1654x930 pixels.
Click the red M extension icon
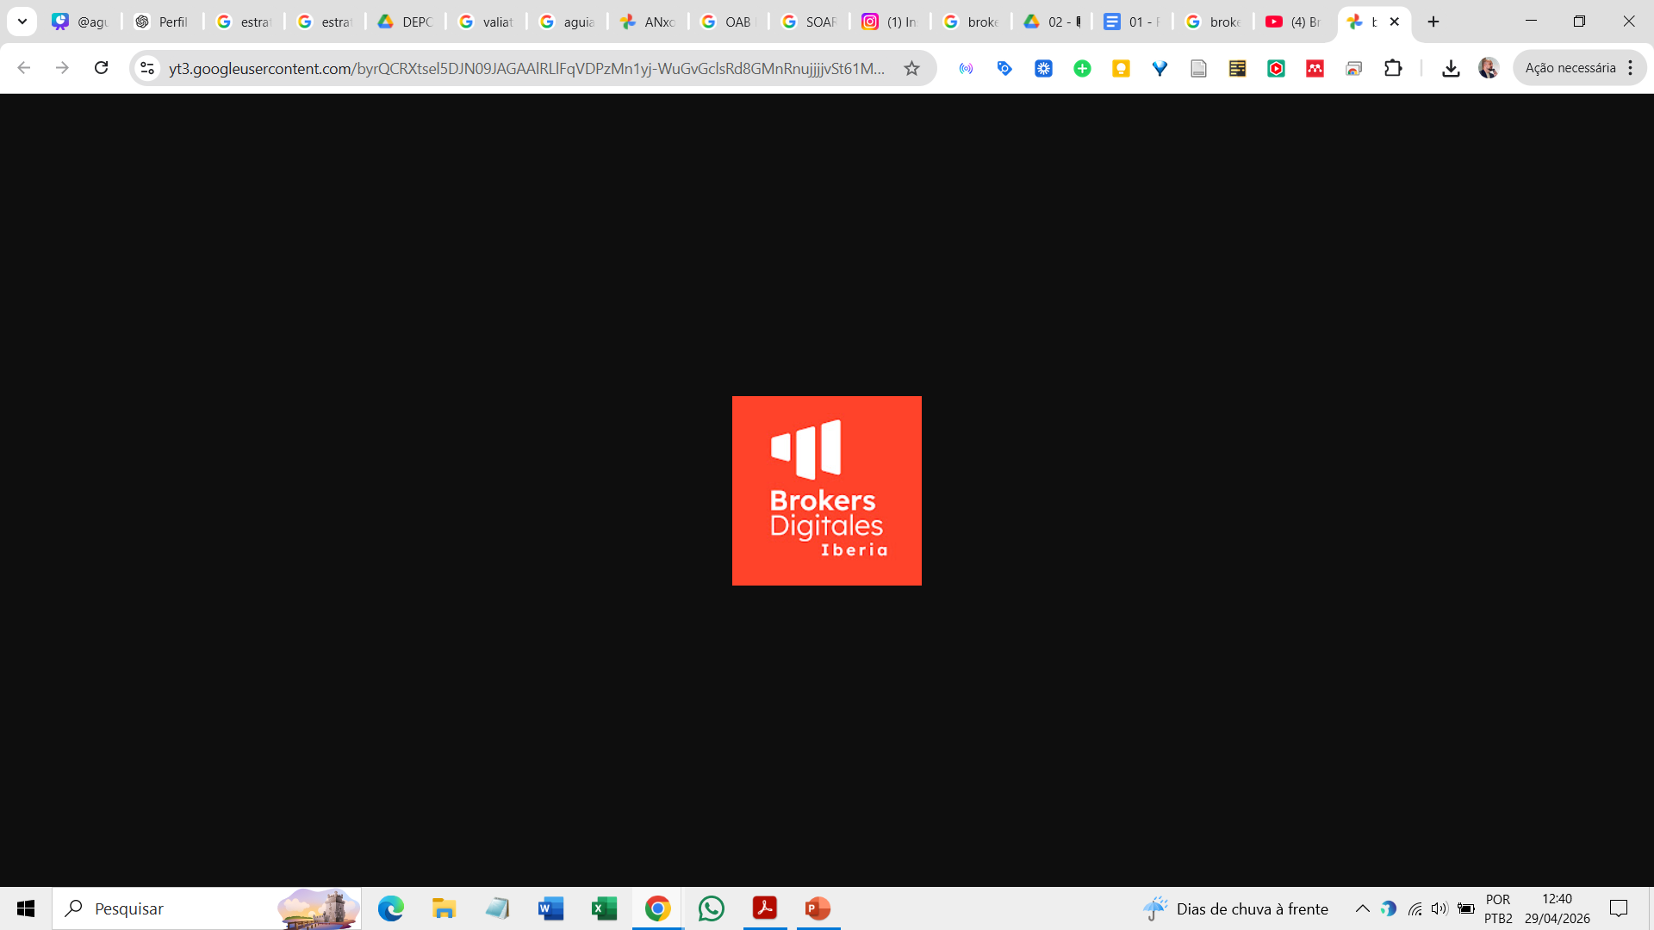pyautogui.click(x=1315, y=68)
